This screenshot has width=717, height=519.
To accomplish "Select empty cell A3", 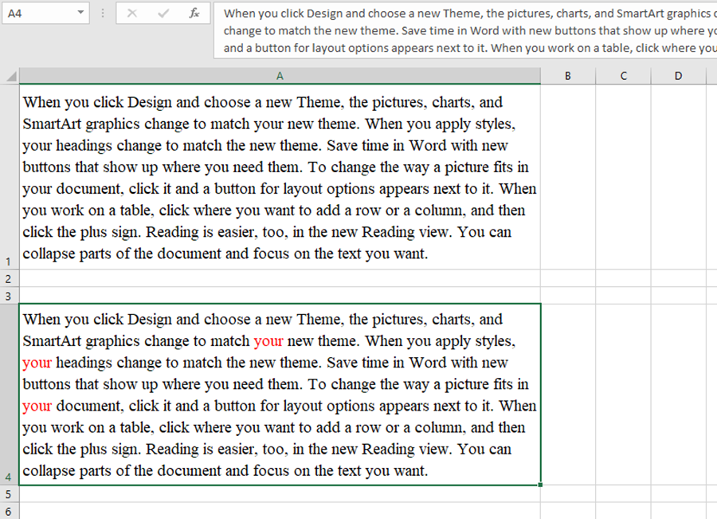I will pos(280,295).
